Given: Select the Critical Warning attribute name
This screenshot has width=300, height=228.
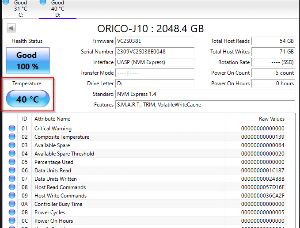Looking at the screenshot, I should [53, 129].
